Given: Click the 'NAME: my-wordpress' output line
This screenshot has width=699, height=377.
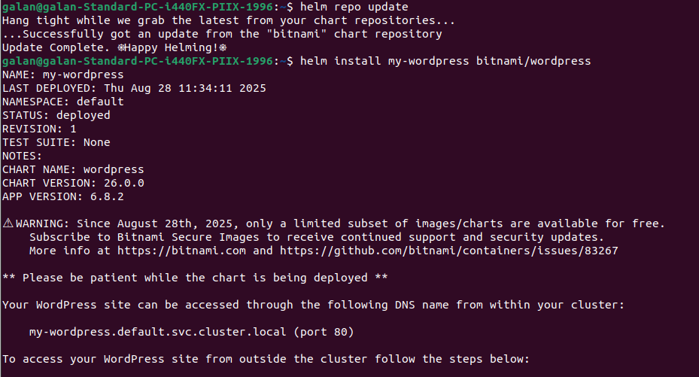Looking at the screenshot, I should (63, 74).
